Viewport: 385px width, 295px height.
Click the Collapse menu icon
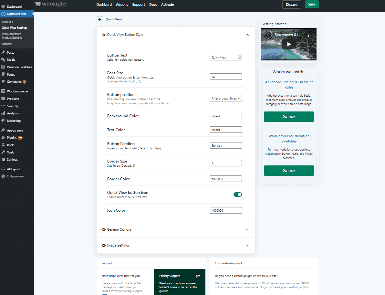tap(3, 176)
